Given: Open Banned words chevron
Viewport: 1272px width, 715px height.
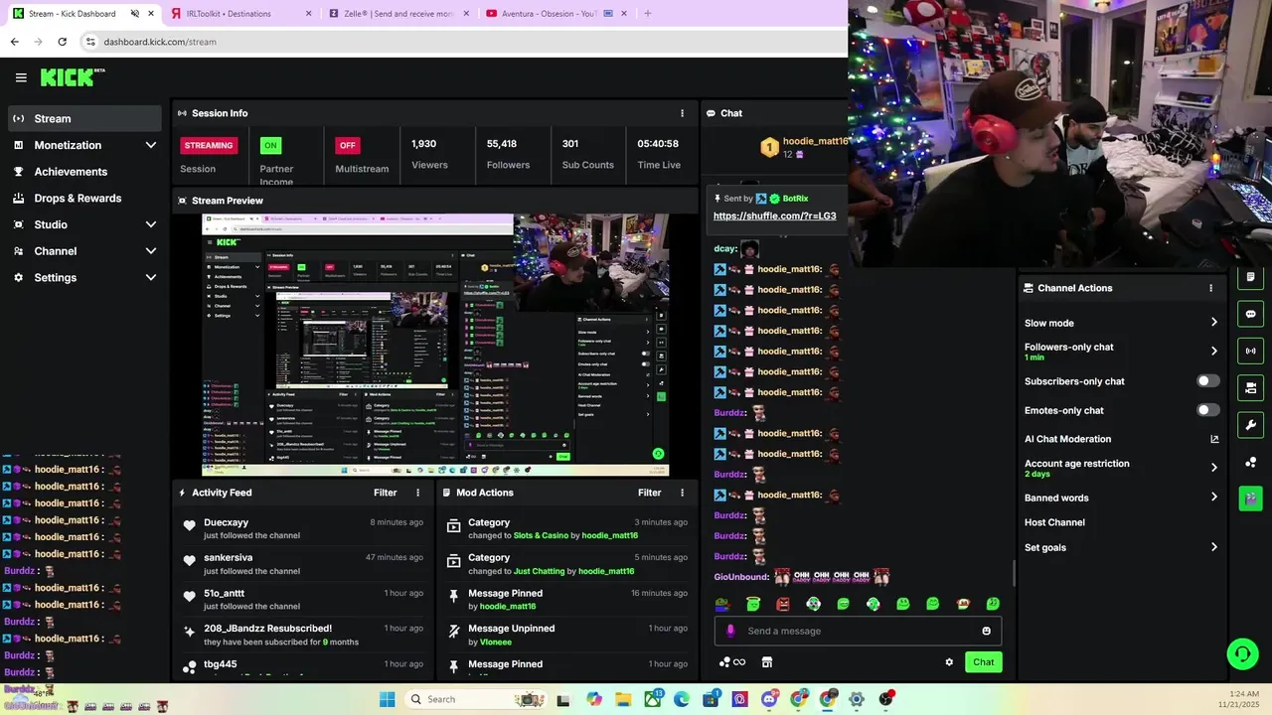Looking at the screenshot, I should tap(1213, 498).
